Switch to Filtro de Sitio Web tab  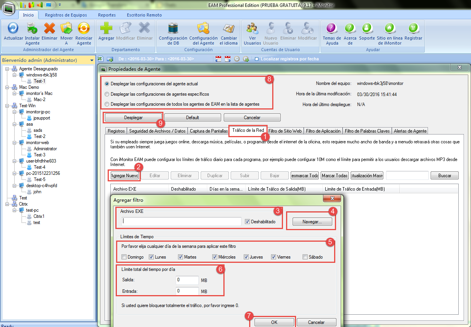(285, 131)
